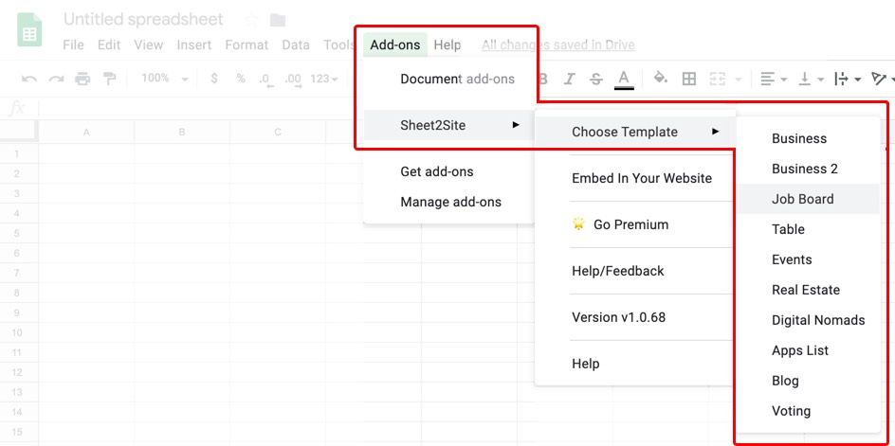Pick the Table template

(788, 229)
